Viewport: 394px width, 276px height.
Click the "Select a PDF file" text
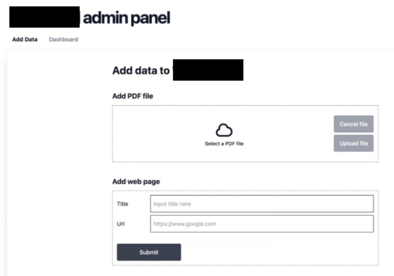[x=224, y=144]
